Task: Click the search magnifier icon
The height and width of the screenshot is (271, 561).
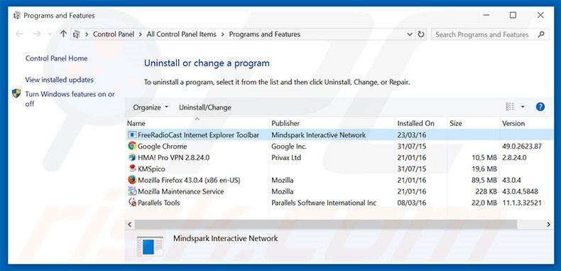Action: click(x=541, y=34)
